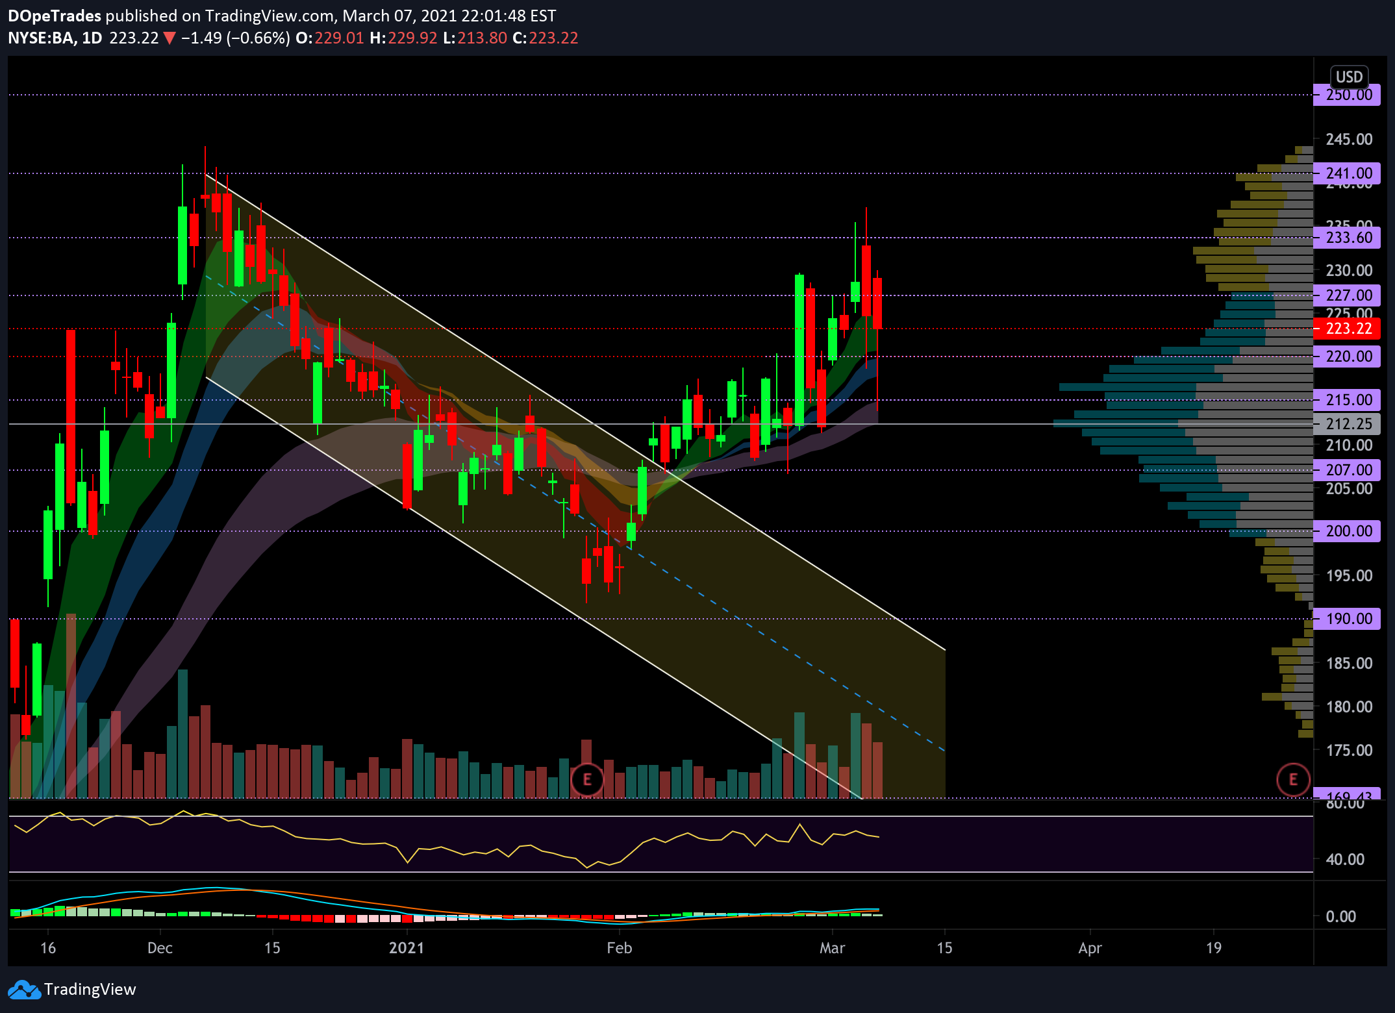
Task: Select the 250.00 price level label
Action: pos(1348,95)
